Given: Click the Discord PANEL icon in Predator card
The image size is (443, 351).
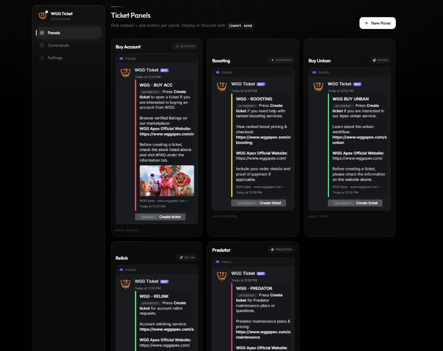Looking at the screenshot, I should tap(218, 262).
